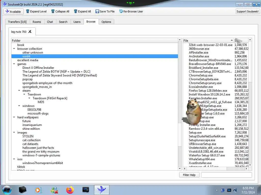The width and height of the screenshot is (261, 195).
Task: Select the MD5 folder
Action: [41, 102]
